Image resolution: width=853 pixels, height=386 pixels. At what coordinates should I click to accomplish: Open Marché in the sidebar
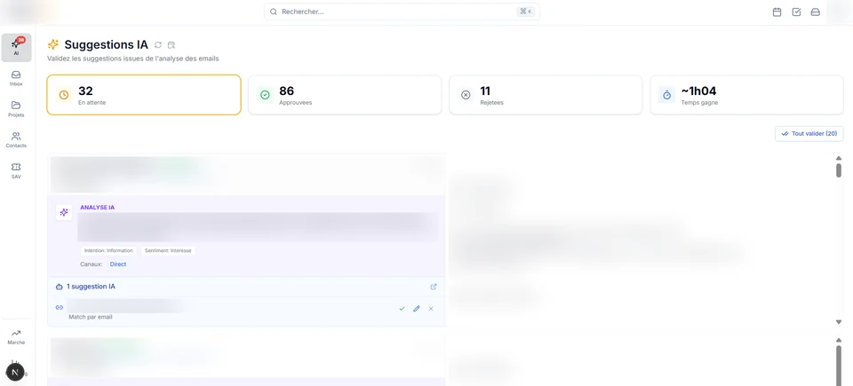click(x=16, y=337)
